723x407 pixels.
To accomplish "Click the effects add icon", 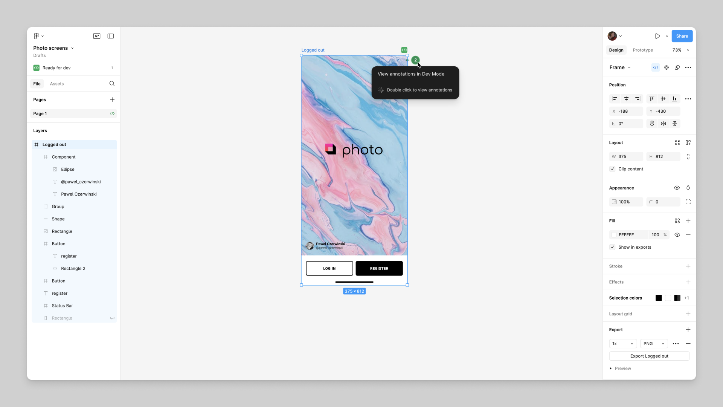I will 688,282.
